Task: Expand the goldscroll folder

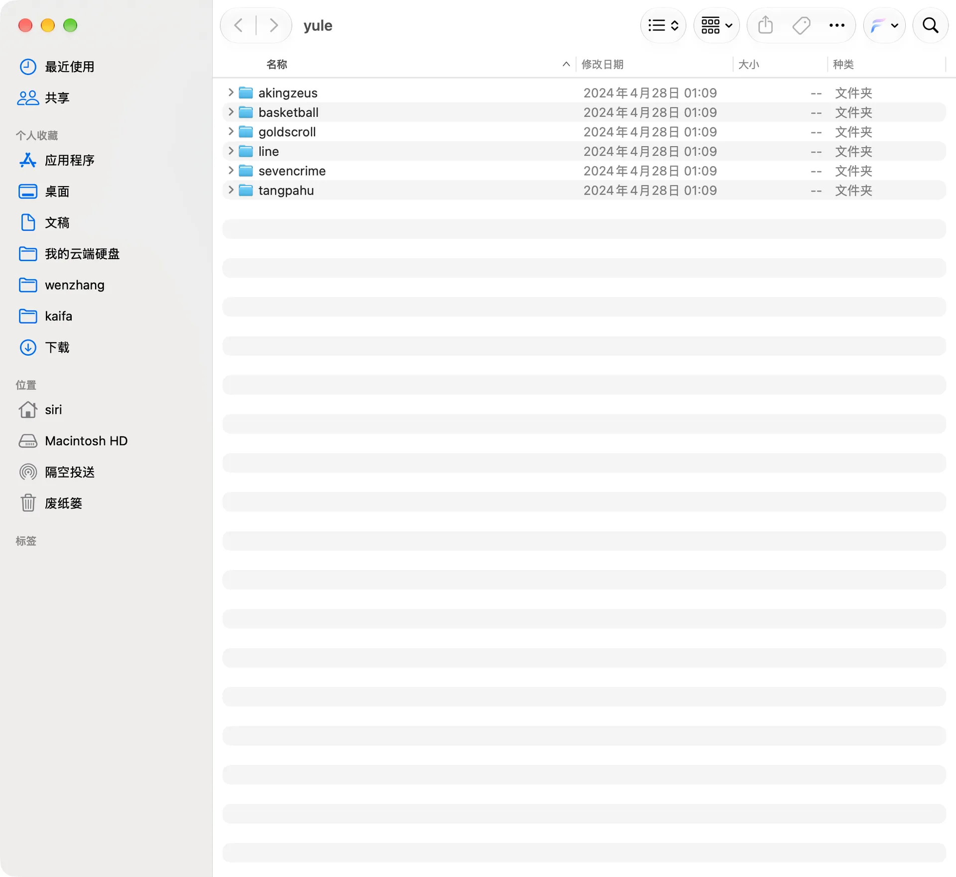Action: 231,131
